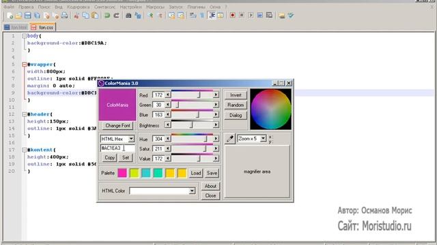Select the magenta palette swatch
The width and height of the screenshot is (437, 245).
[x=122, y=173]
